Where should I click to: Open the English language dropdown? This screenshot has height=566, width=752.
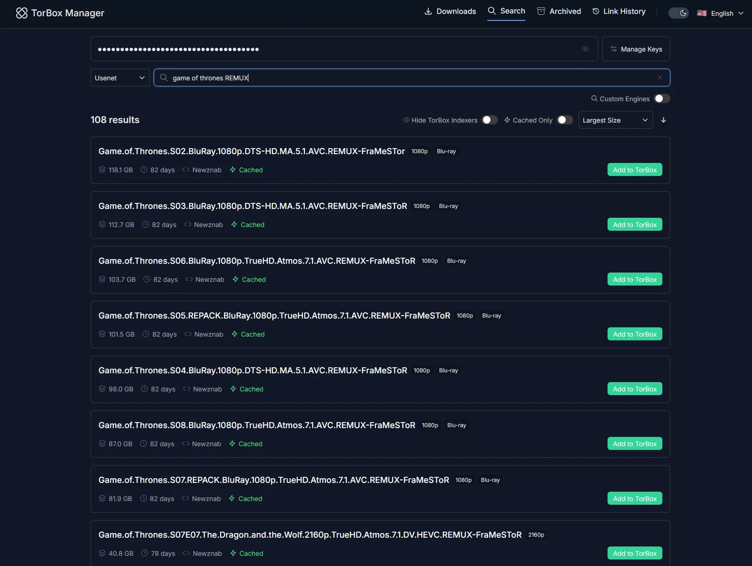(720, 13)
